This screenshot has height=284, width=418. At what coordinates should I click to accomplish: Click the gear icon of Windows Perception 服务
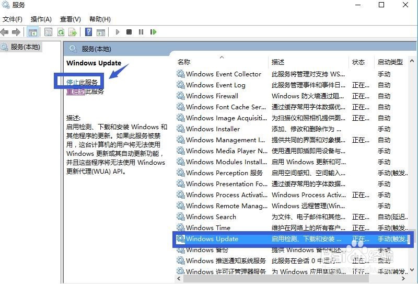[x=181, y=173]
